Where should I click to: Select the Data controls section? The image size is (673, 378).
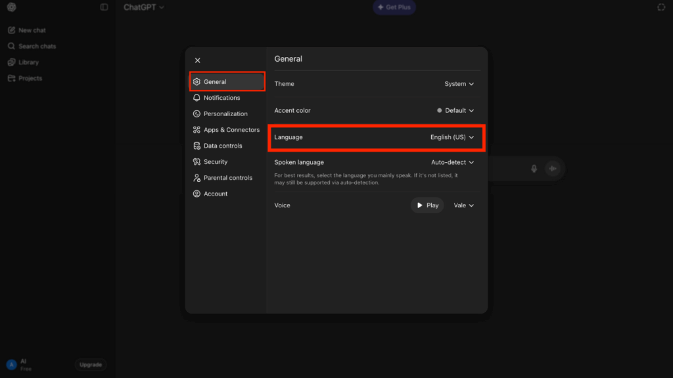click(x=222, y=146)
